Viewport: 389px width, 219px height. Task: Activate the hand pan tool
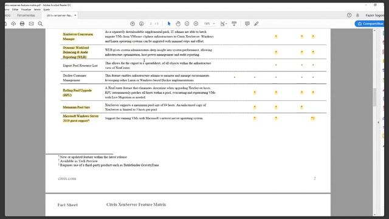tap(178, 24)
